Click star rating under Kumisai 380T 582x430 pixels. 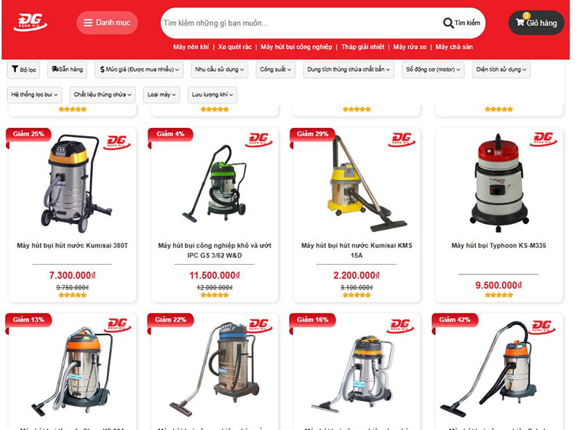(x=72, y=295)
